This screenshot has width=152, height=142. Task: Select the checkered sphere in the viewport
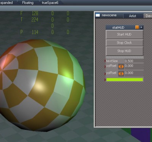42,85
